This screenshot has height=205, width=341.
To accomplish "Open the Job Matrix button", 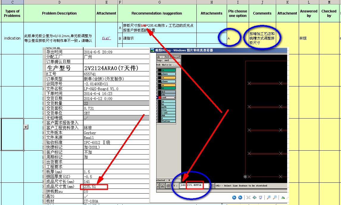I will coord(168,65).
